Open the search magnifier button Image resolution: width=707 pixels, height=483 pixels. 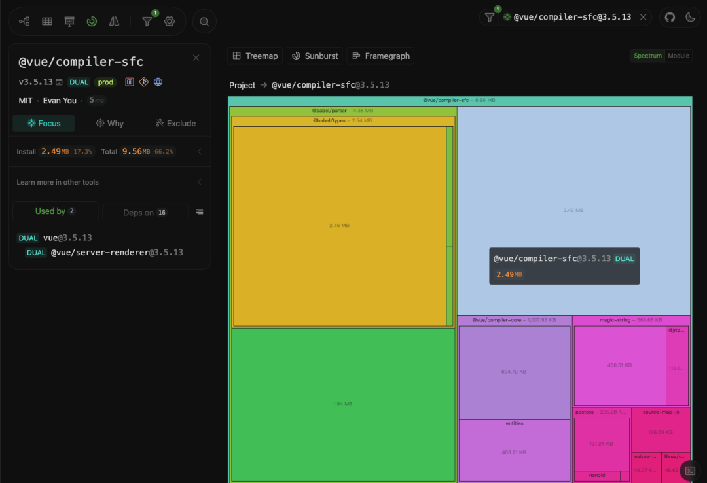tap(204, 22)
